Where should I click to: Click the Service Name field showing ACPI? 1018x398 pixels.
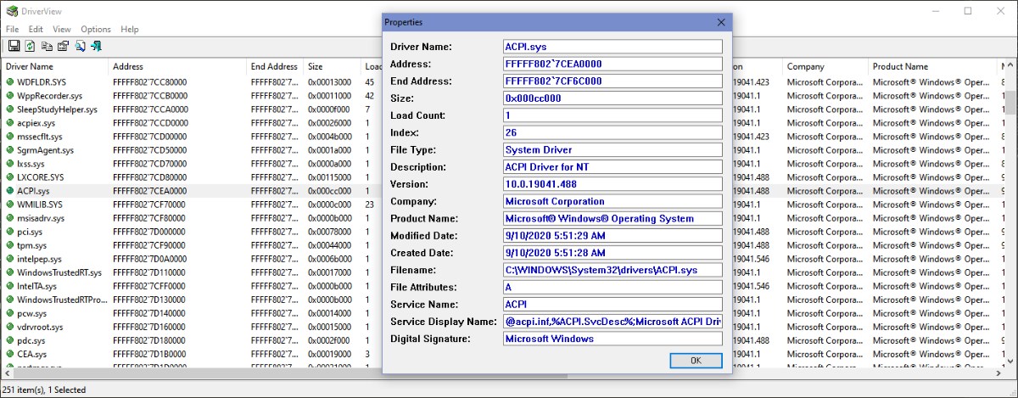[x=612, y=304]
